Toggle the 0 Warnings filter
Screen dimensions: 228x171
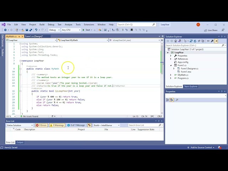[57, 125]
